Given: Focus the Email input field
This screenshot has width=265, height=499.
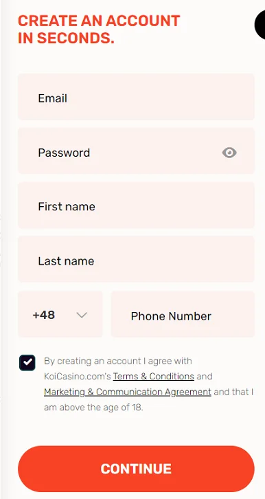Looking at the screenshot, I should [x=136, y=97].
